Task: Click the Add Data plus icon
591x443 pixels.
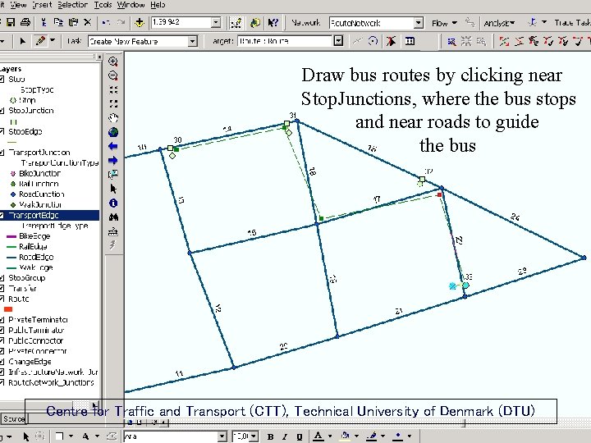Action: tap(140, 23)
